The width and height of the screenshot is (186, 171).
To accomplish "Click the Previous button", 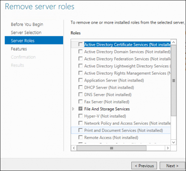I will [144, 166].
